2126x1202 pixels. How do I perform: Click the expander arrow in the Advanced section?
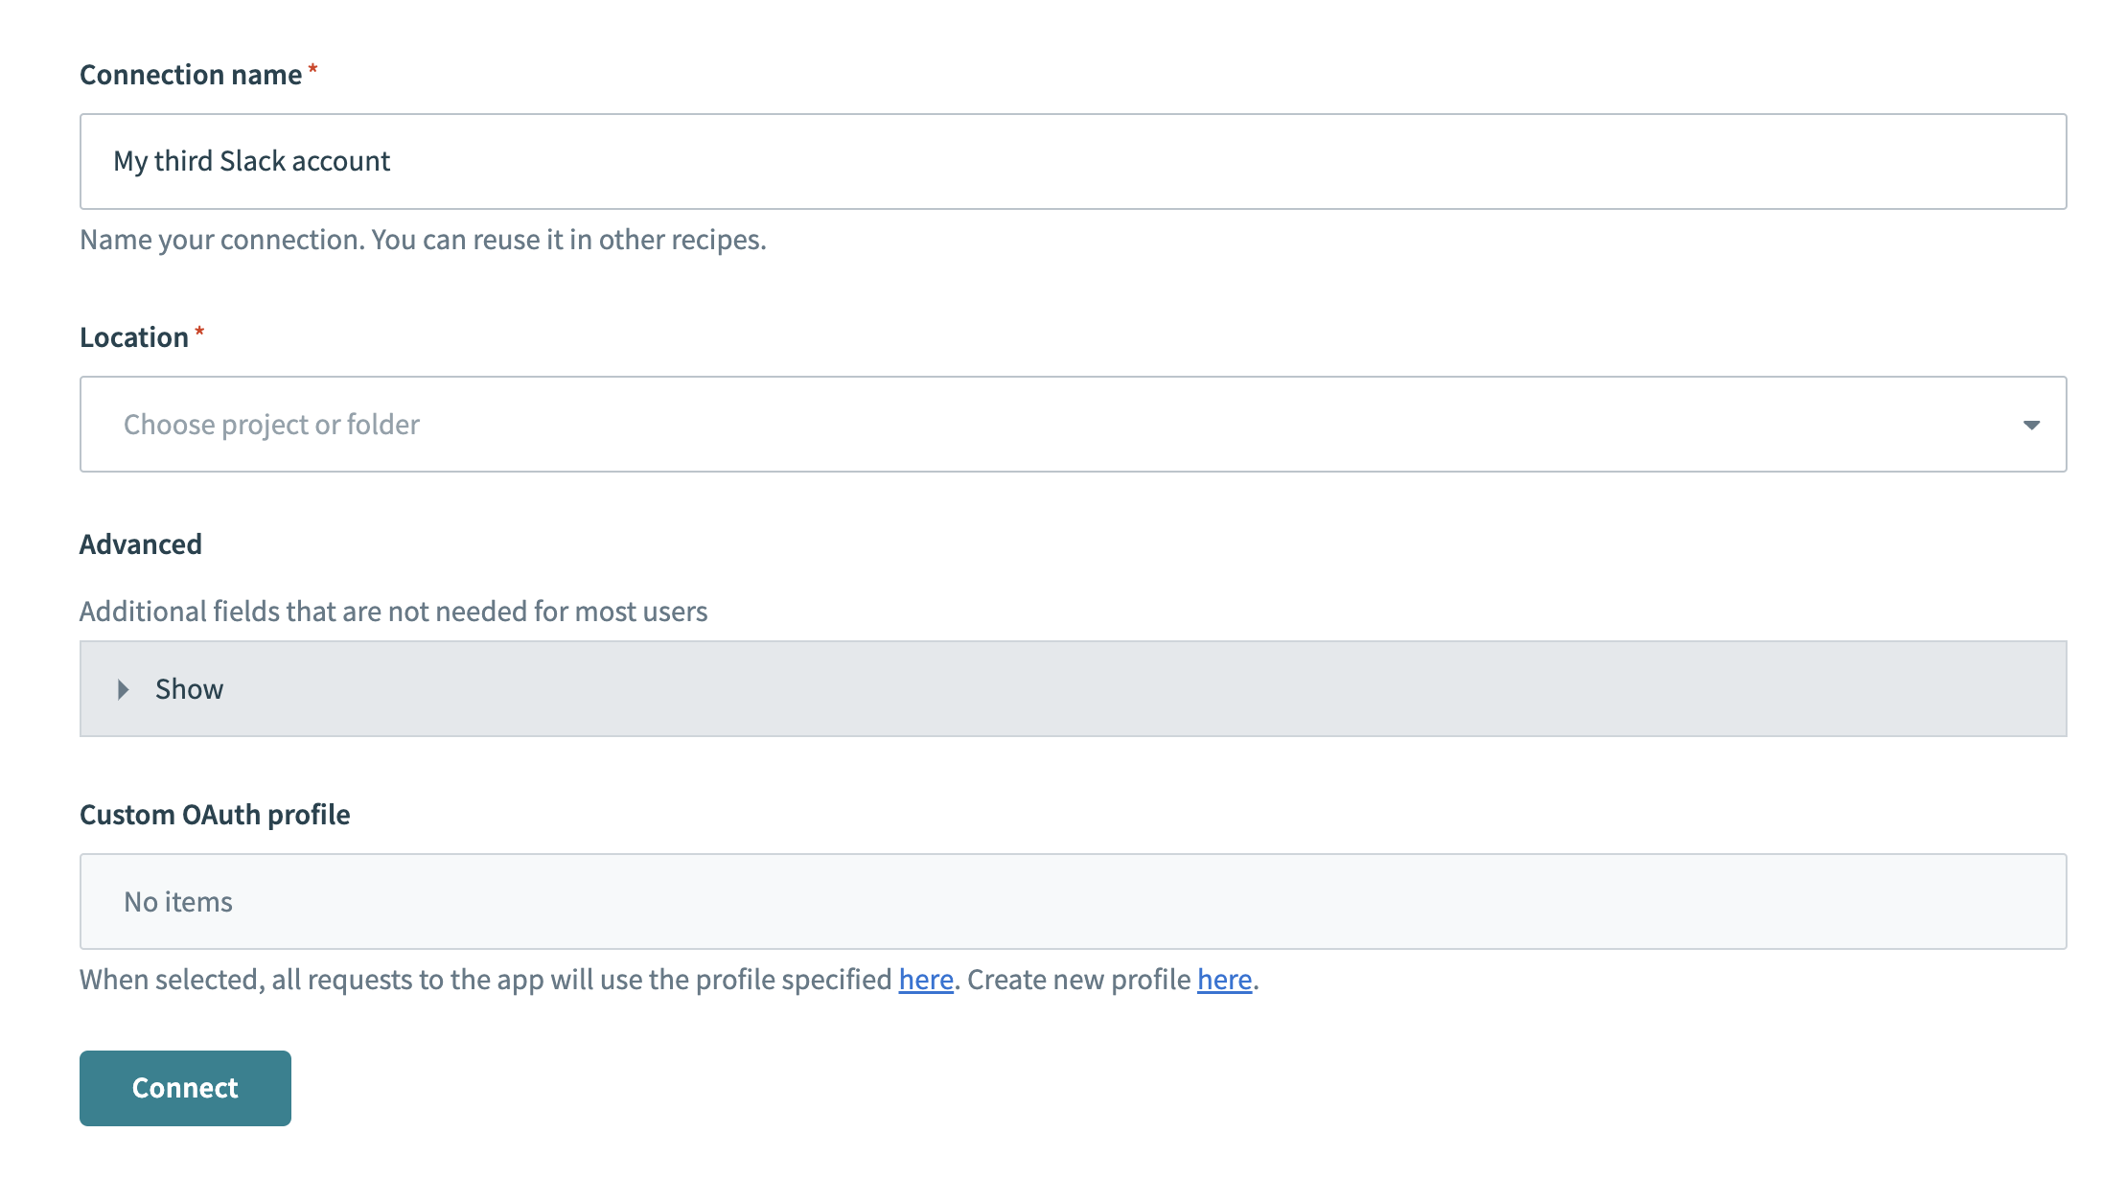tap(123, 689)
